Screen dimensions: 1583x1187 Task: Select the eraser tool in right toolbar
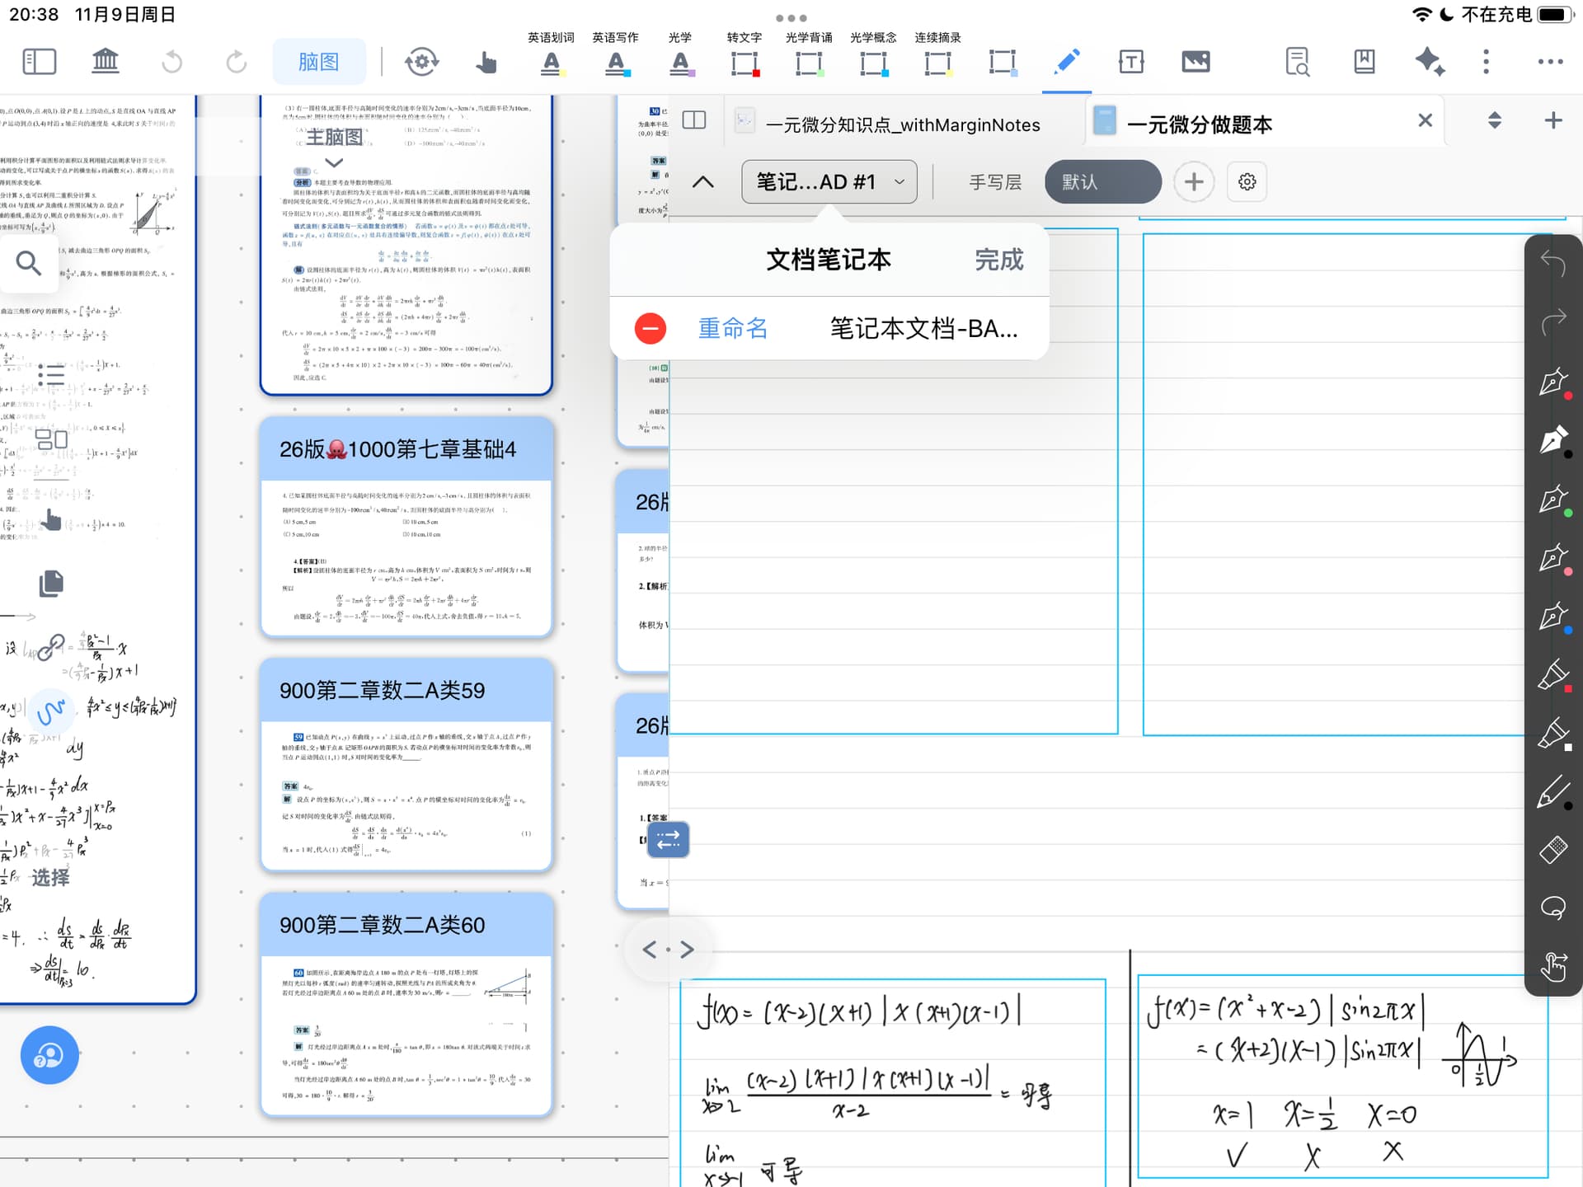point(1553,849)
